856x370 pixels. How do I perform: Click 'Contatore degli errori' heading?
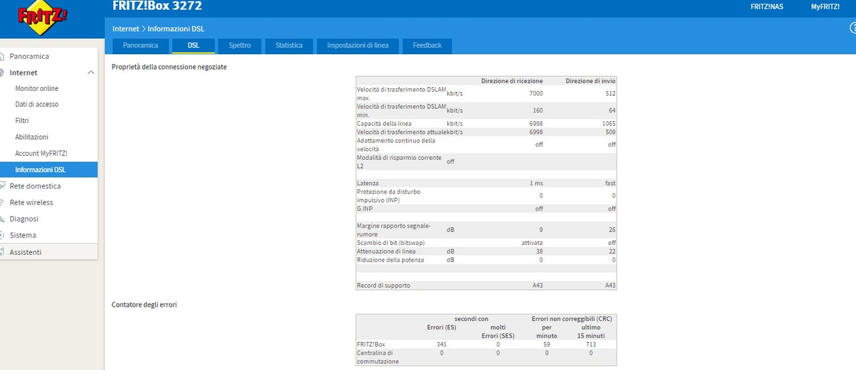point(144,305)
